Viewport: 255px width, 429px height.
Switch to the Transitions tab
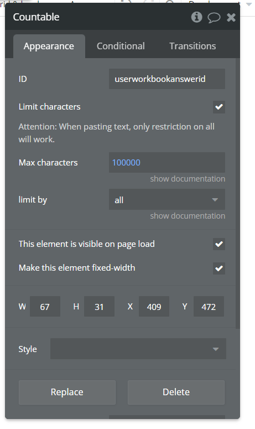click(x=192, y=46)
